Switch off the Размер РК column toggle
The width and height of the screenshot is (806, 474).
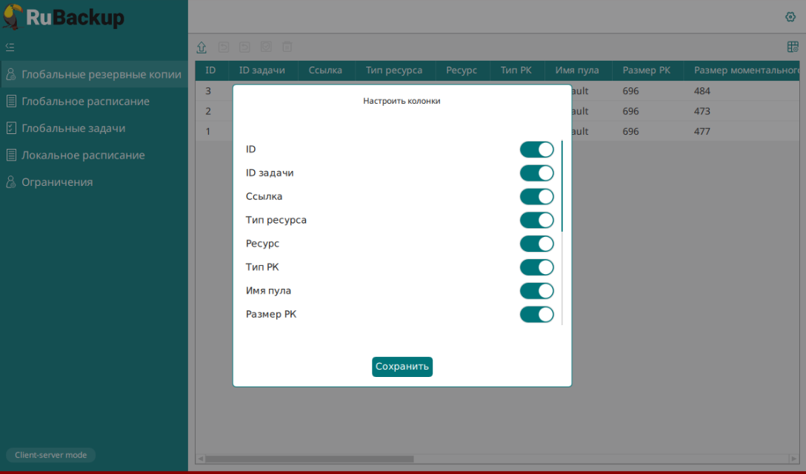(536, 315)
